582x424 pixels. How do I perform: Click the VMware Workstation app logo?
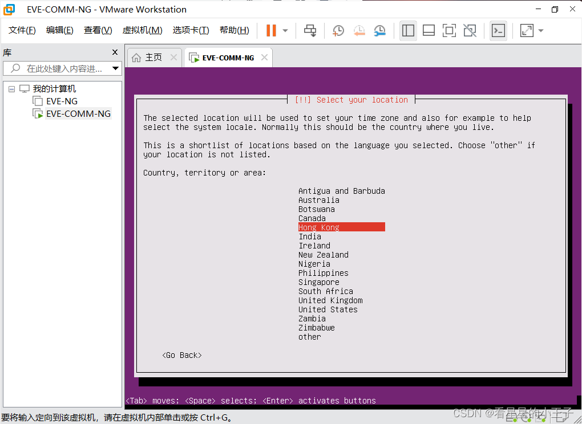(x=9, y=9)
